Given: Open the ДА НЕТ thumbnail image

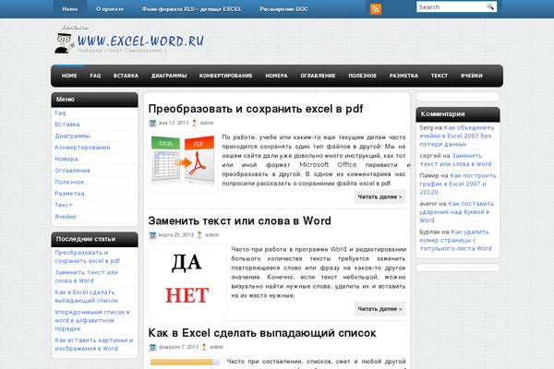Looking at the screenshot, I should pos(187,283).
